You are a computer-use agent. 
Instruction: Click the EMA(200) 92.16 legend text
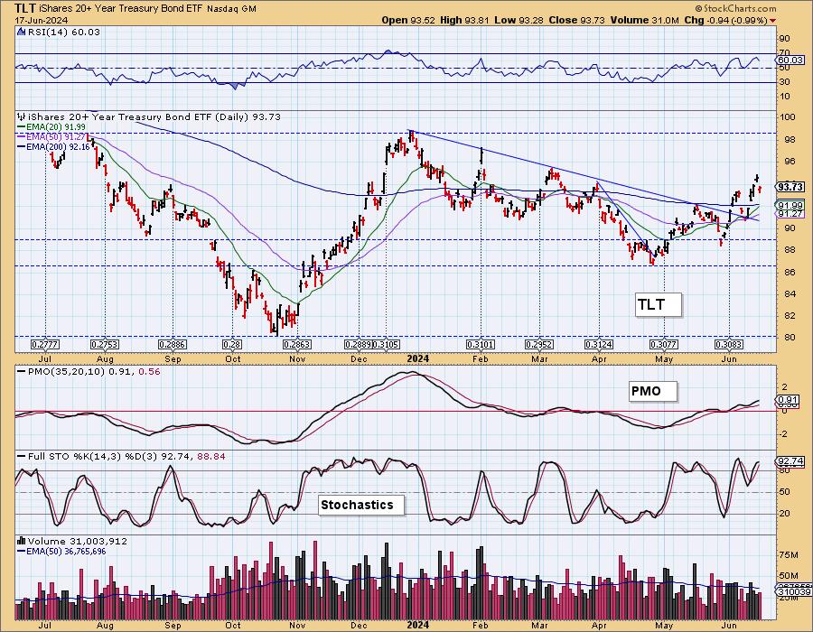click(x=60, y=146)
